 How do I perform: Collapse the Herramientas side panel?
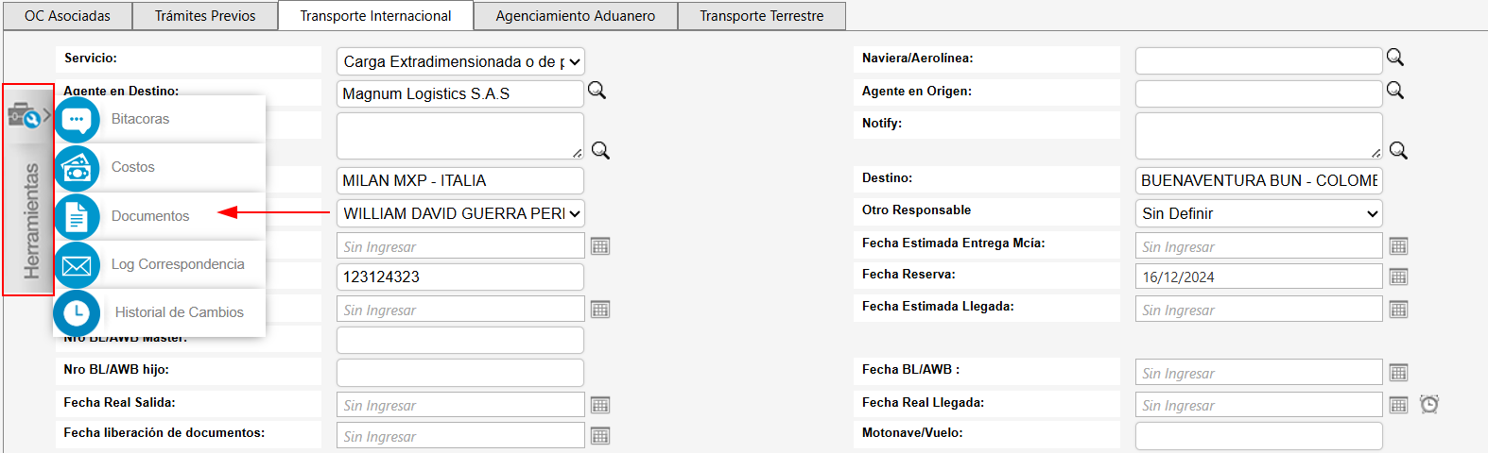coord(28,116)
